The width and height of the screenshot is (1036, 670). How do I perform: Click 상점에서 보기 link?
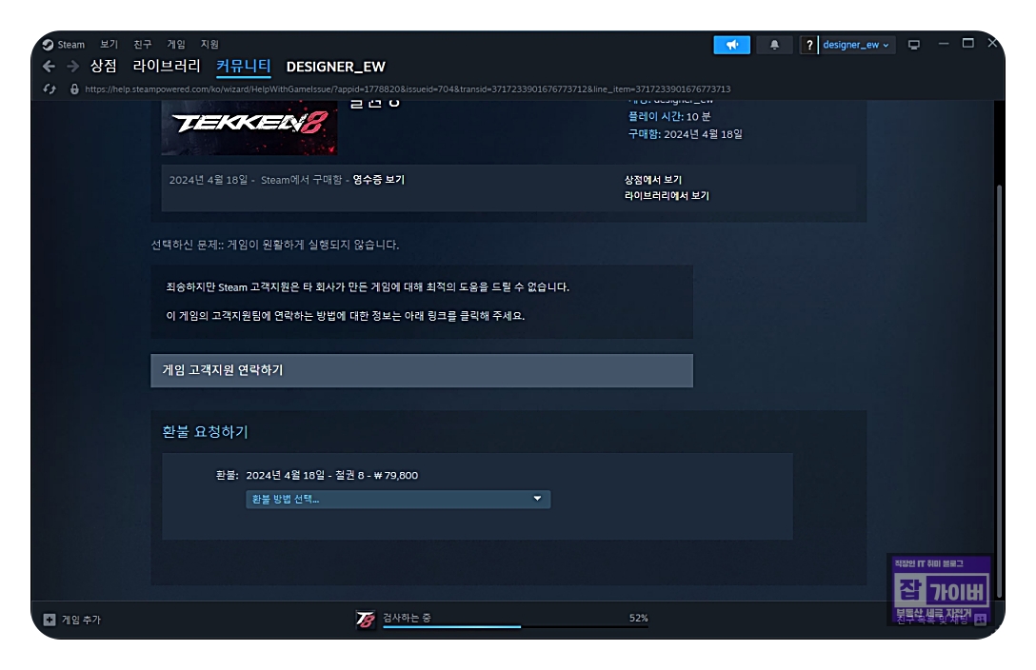tap(653, 180)
